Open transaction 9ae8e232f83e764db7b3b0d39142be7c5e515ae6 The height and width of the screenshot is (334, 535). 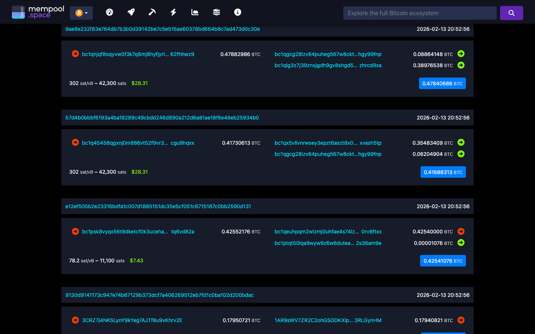click(162, 29)
